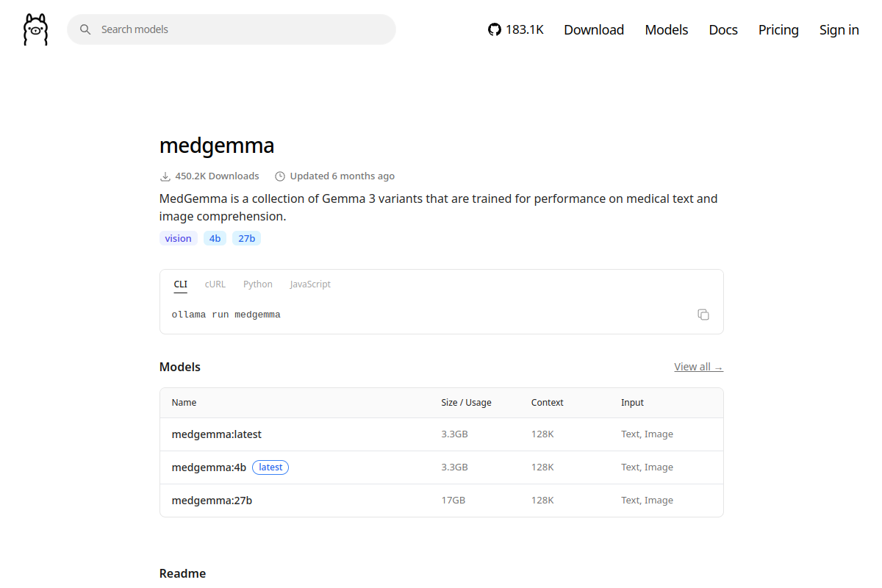Switch to the cURL tab
Image resolution: width=882 pixels, height=588 pixels.
point(215,284)
